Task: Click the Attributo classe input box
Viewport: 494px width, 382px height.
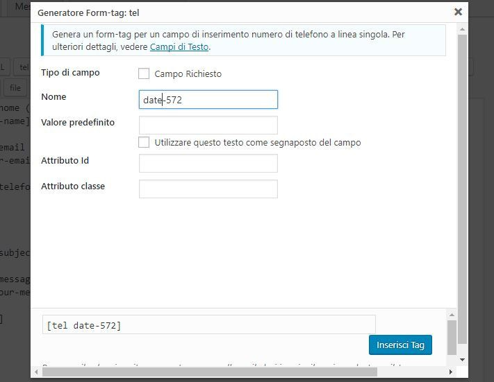Action: tap(208, 189)
